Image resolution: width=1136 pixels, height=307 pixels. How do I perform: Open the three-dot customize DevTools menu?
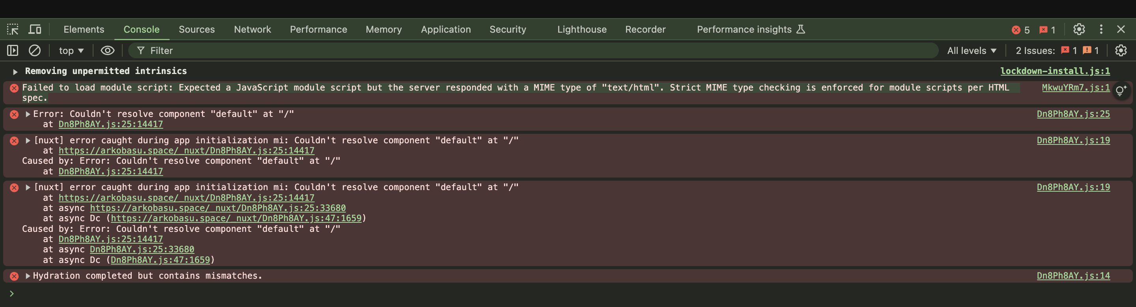pos(1101,30)
